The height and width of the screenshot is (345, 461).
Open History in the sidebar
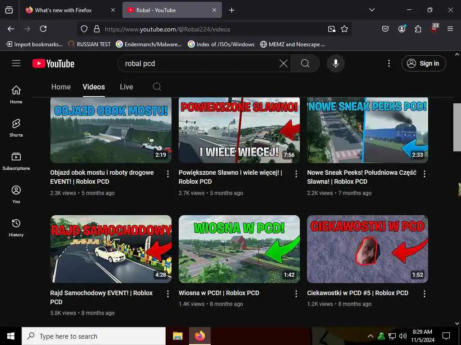coord(16,228)
